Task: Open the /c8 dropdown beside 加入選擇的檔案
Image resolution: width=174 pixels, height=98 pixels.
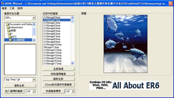Action: point(34,91)
